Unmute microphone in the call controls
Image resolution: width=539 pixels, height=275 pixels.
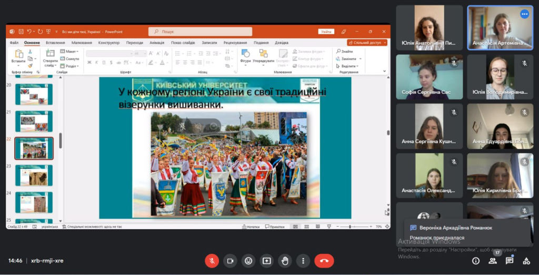point(212,261)
